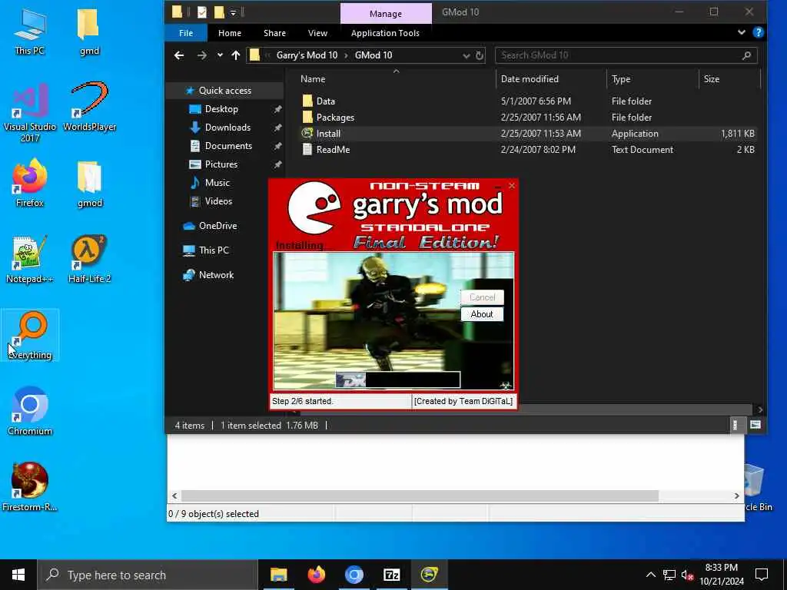This screenshot has width=787, height=590.
Task: Select the Everything search shortcut
Action: (x=30, y=335)
